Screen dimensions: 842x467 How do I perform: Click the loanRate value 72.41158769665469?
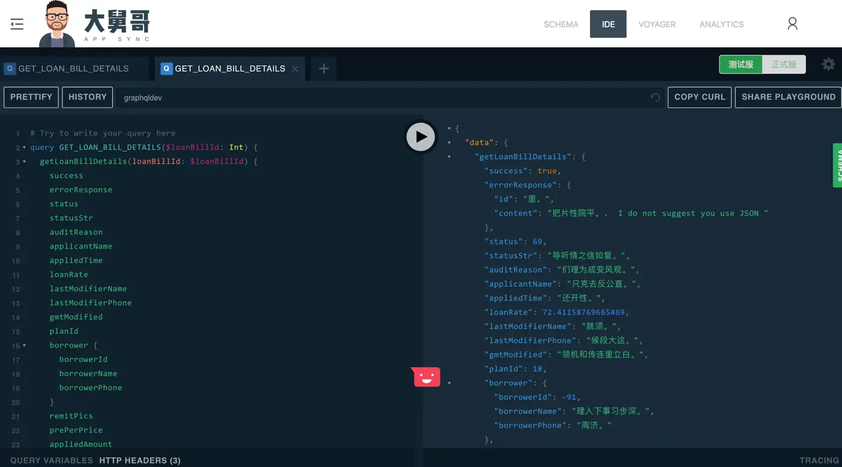[x=584, y=313]
